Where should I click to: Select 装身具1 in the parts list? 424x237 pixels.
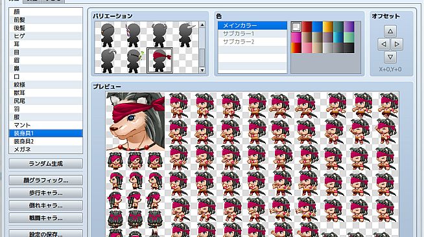point(45,133)
